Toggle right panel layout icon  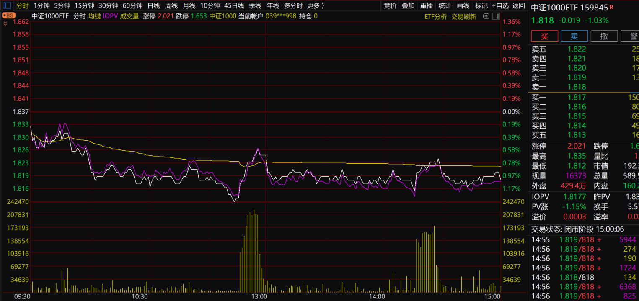point(496,16)
